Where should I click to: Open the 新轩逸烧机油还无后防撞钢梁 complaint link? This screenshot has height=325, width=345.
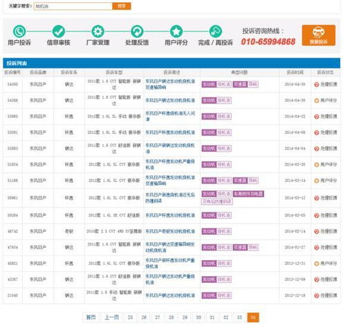tap(170, 198)
